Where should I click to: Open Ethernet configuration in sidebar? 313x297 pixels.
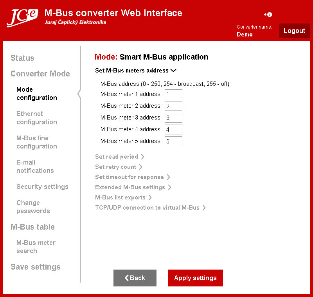(x=36, y=118)
